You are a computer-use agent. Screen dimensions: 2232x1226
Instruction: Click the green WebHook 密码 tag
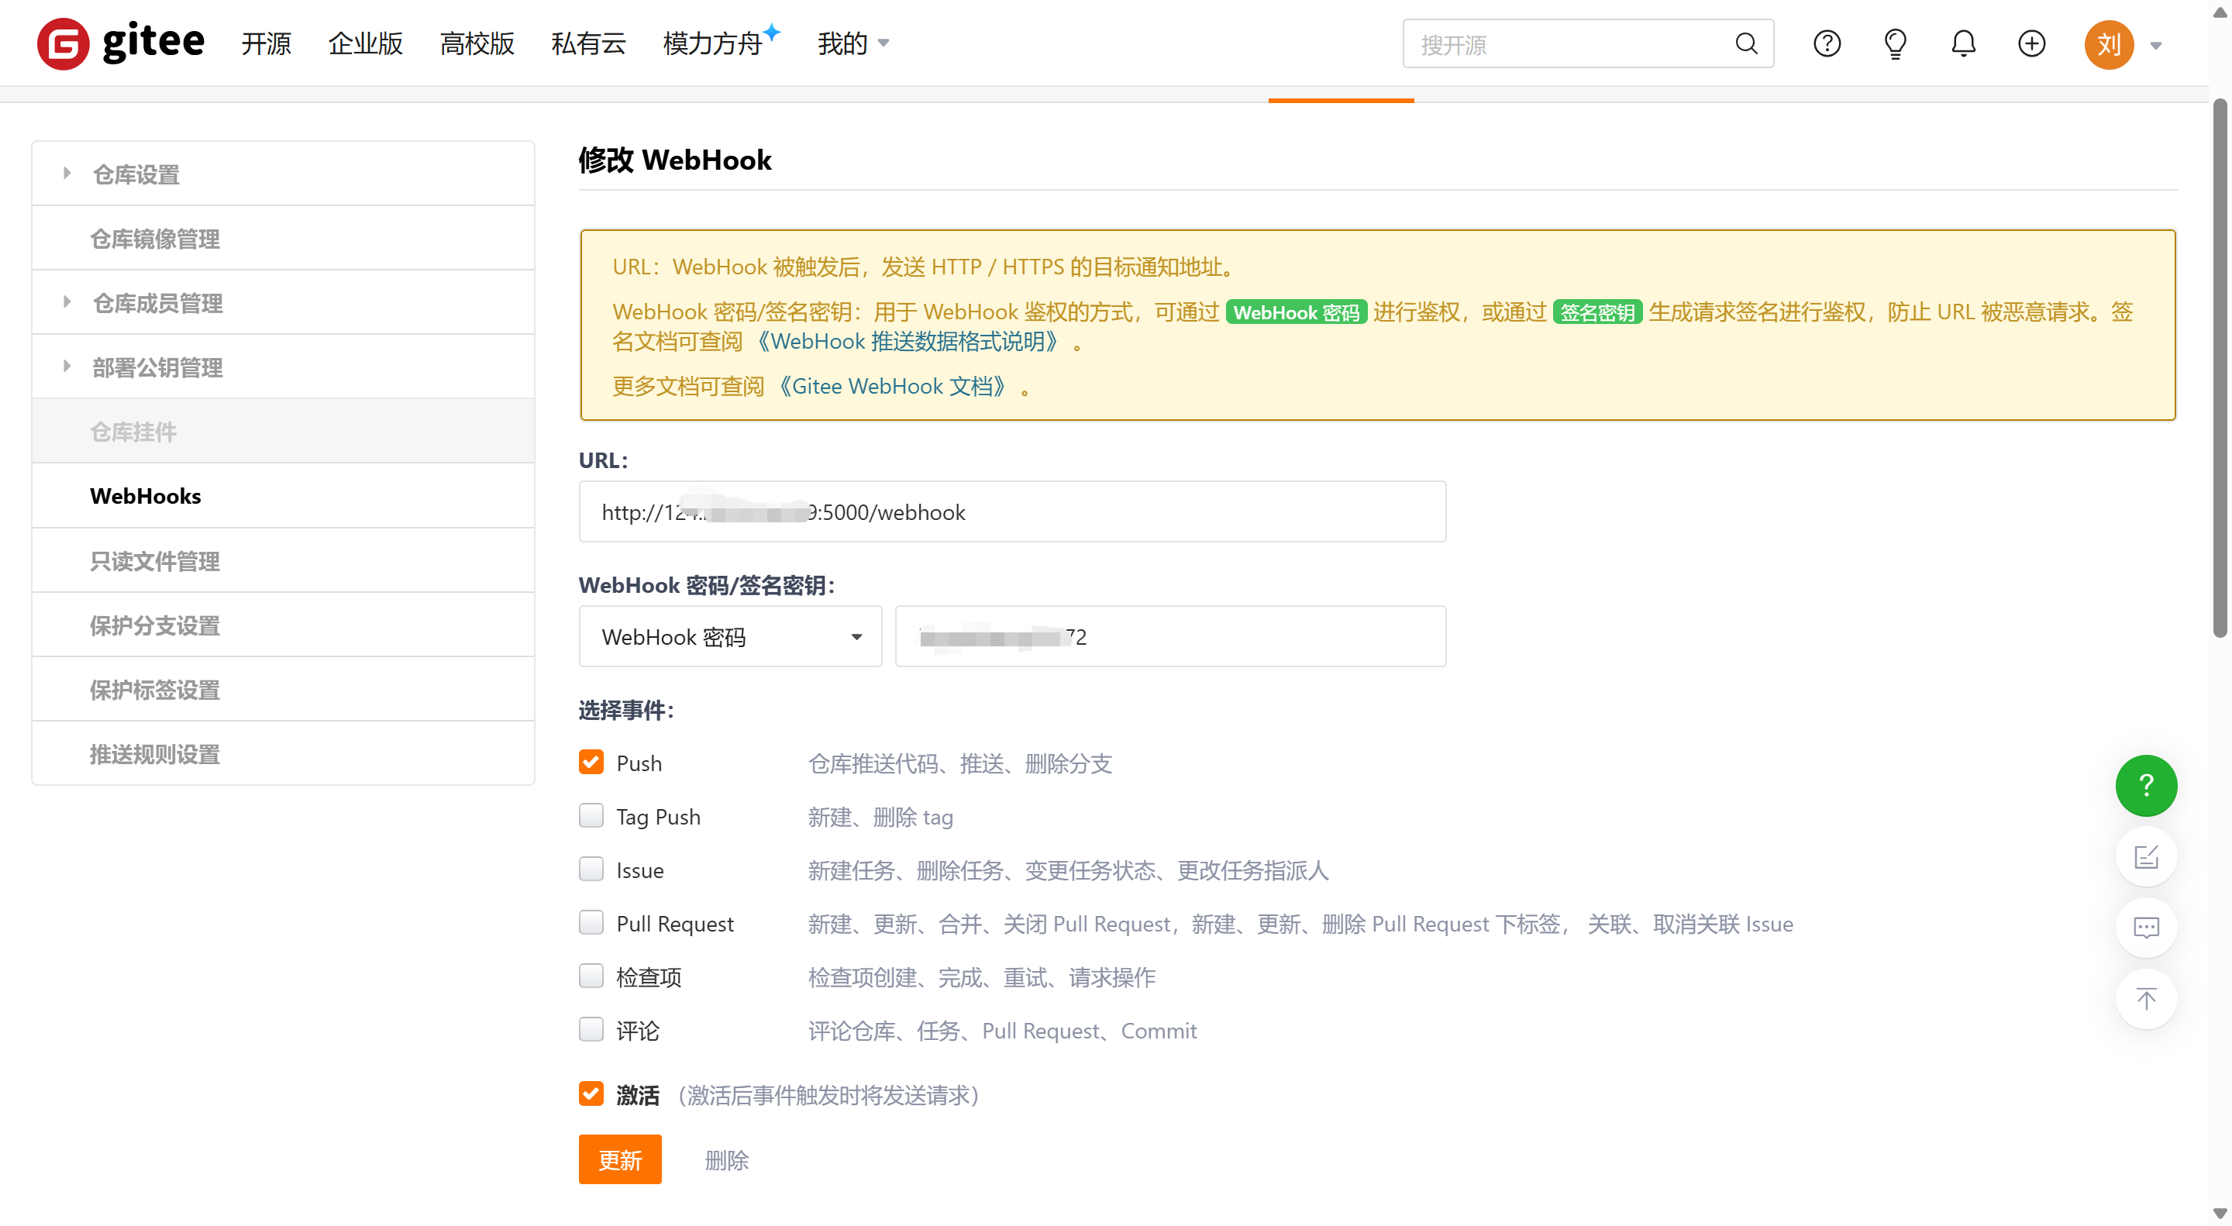click(x=1297, y=312)
